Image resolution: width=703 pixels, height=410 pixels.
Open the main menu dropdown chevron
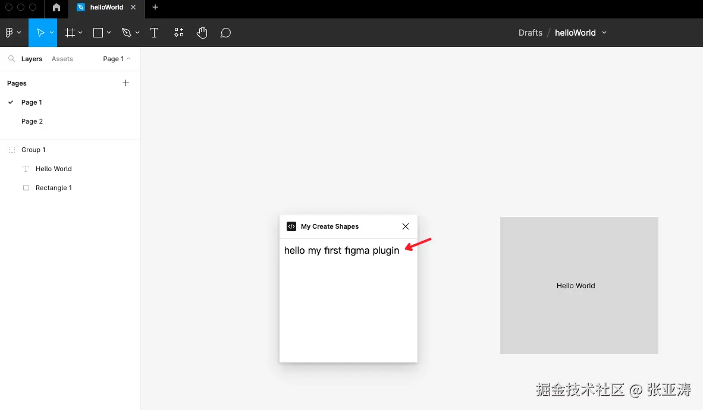[x=19, y=33]
